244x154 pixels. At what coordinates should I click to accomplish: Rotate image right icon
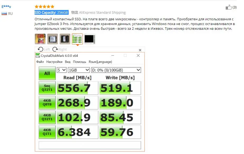(55, 49)
